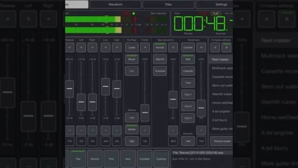Increase Flutter with its plus button

point(145,48)
